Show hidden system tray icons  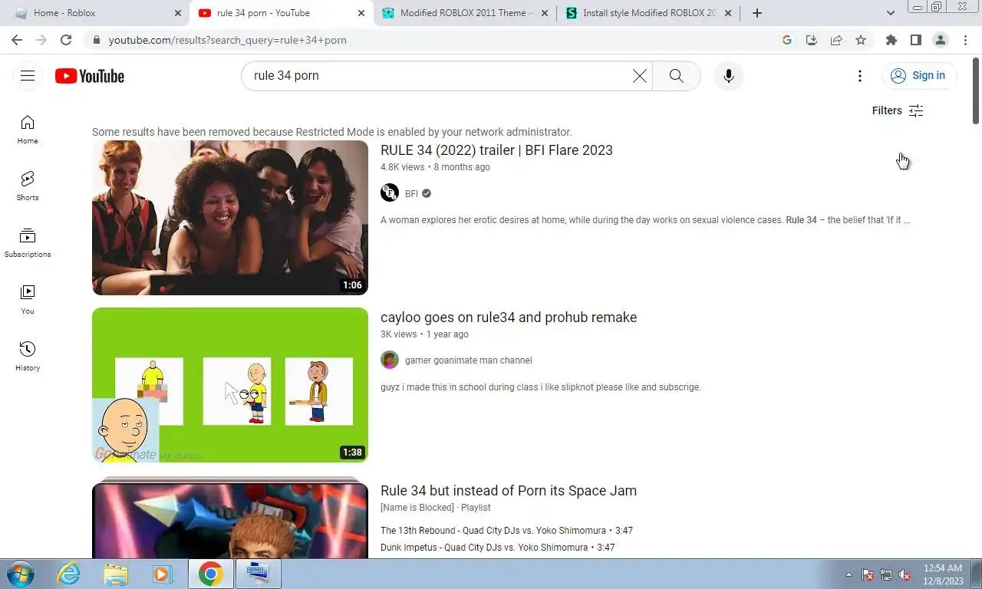click(x=849, y=574)
